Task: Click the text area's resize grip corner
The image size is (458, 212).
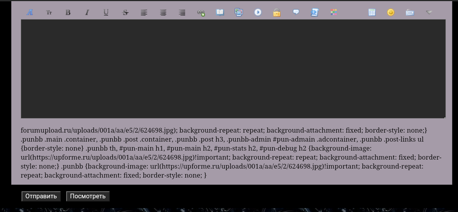Action: point(445,117)
